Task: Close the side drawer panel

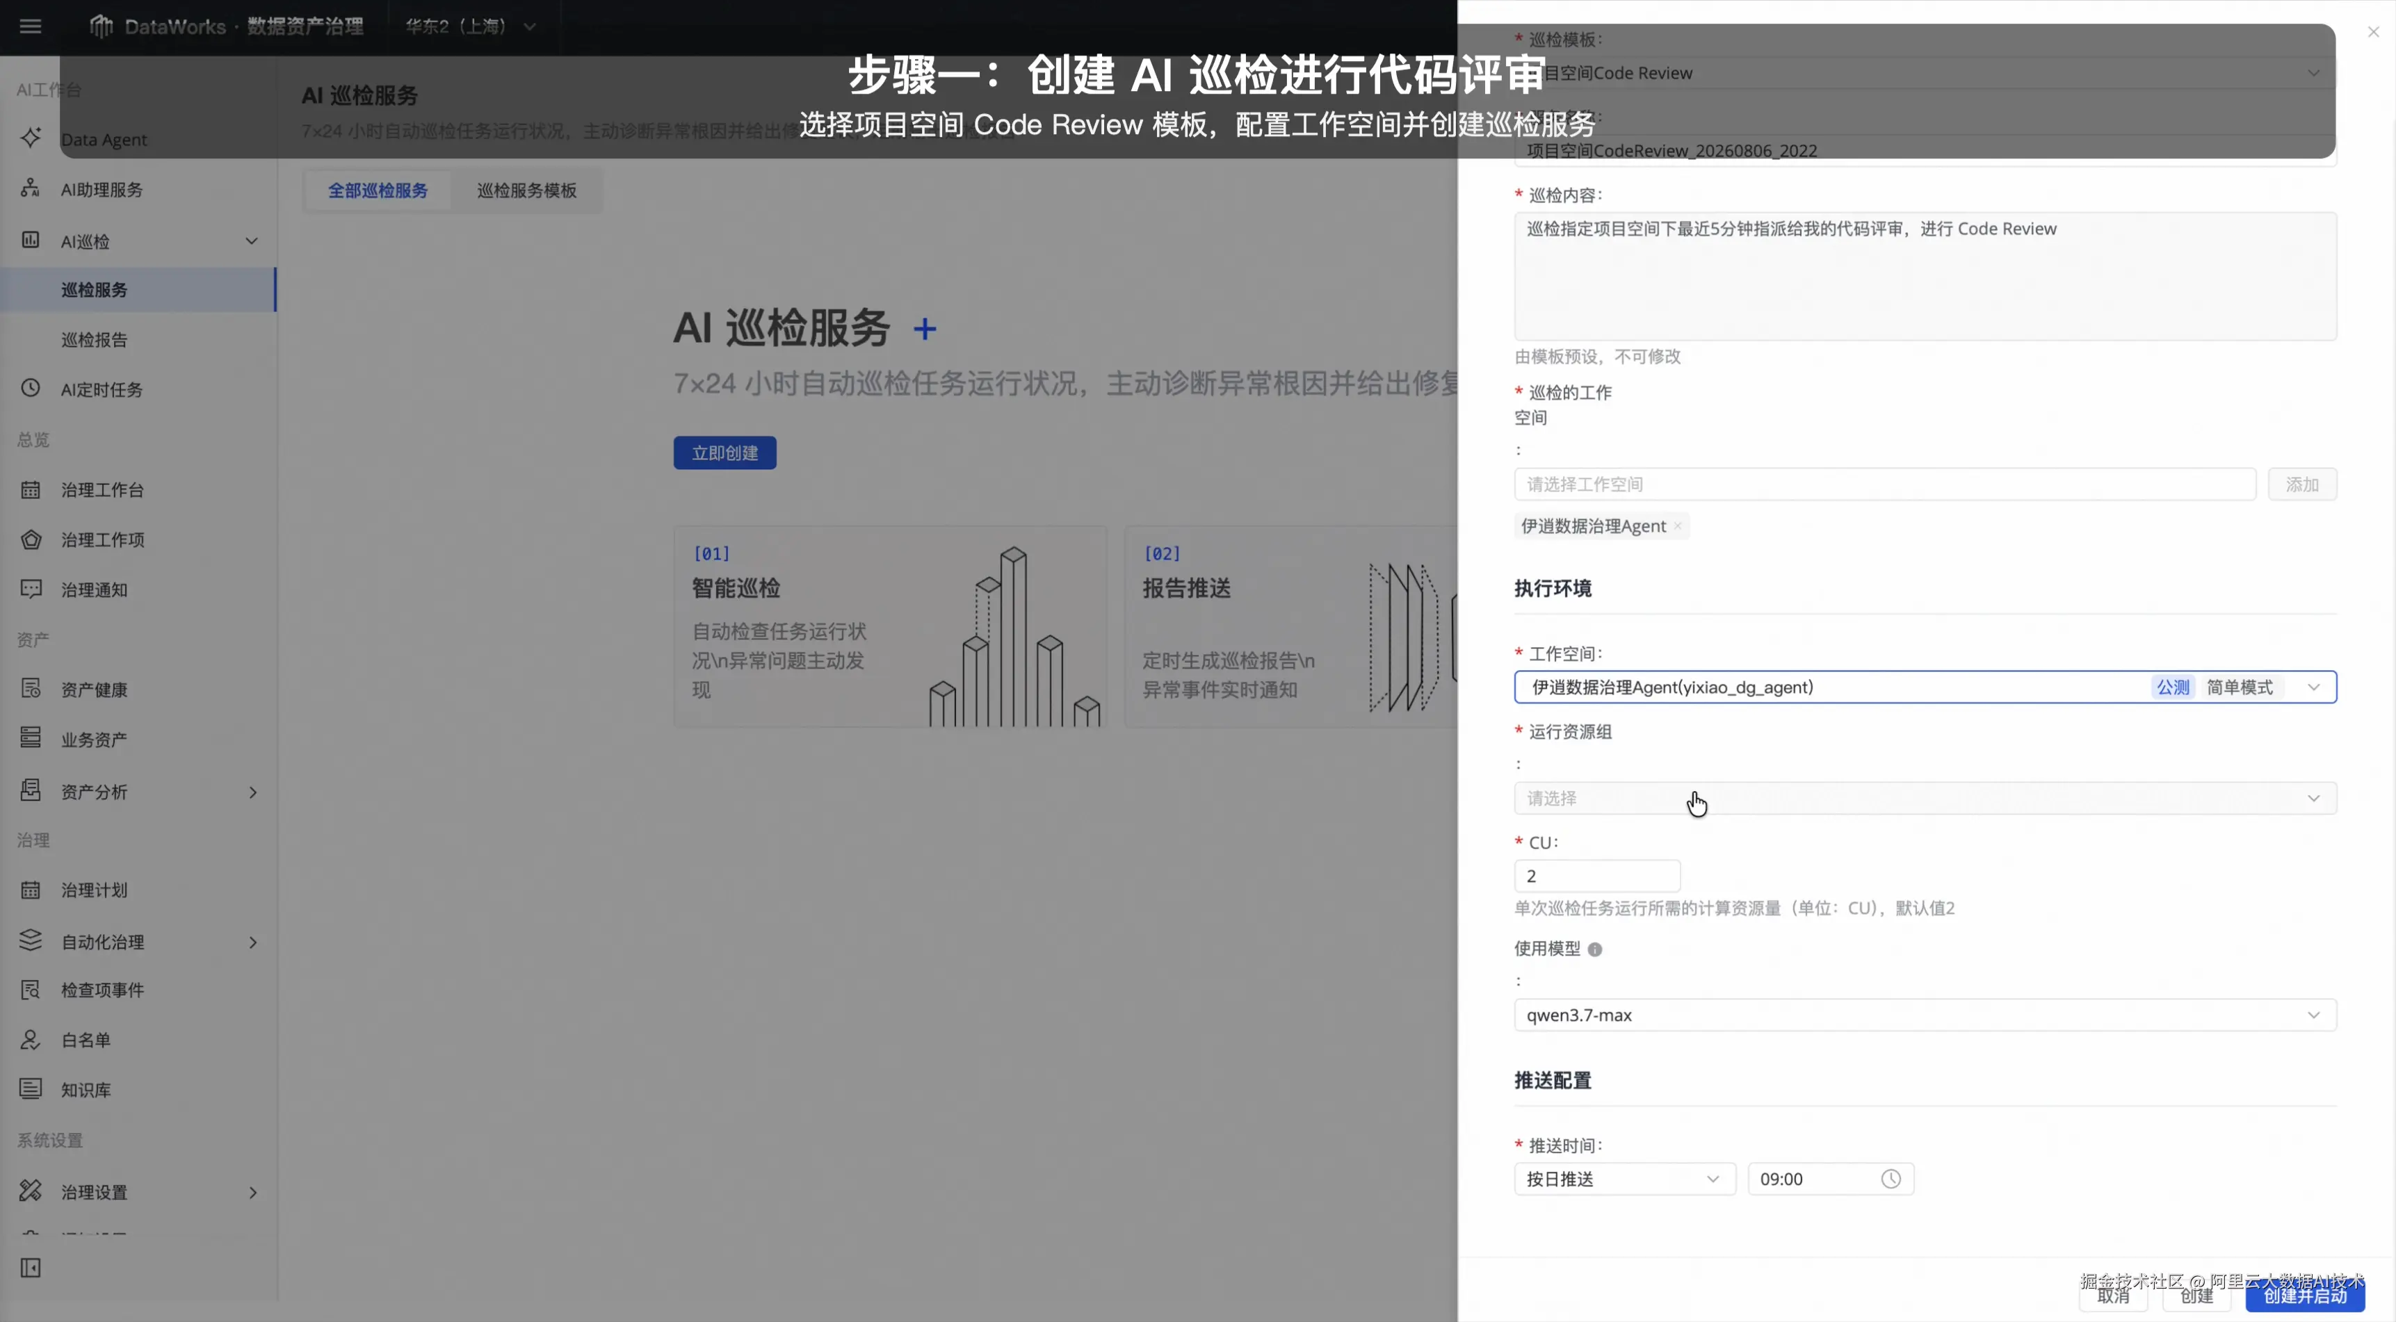Action: [x=2374, y=31]
